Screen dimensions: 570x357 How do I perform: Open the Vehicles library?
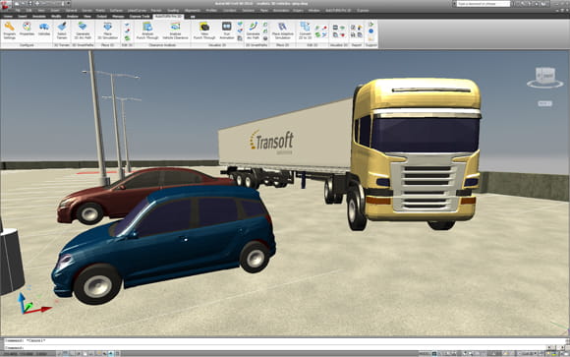click(44, 30)
